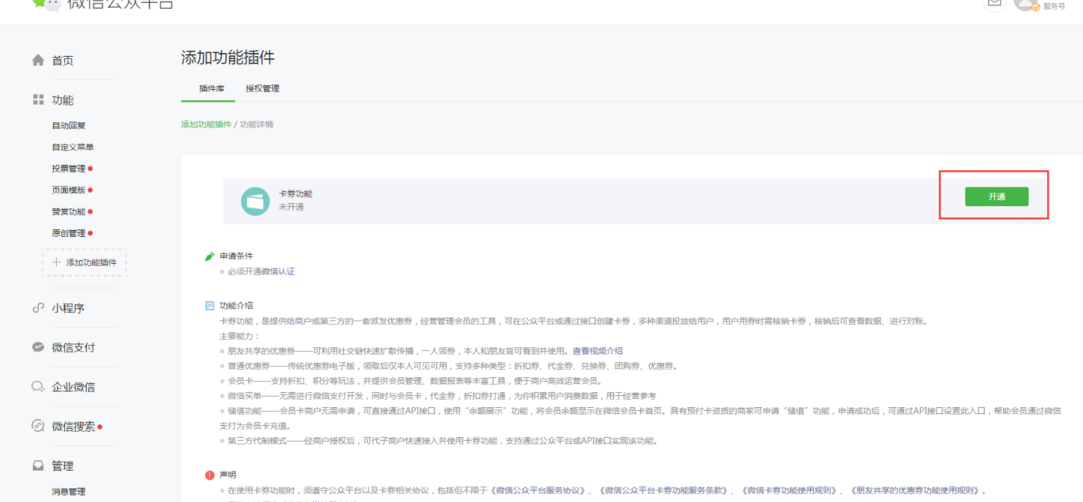The height and width of the screenshot is (502, 1083).
Task: Click the 服务号 label at top right
Action: (1054, 6)
